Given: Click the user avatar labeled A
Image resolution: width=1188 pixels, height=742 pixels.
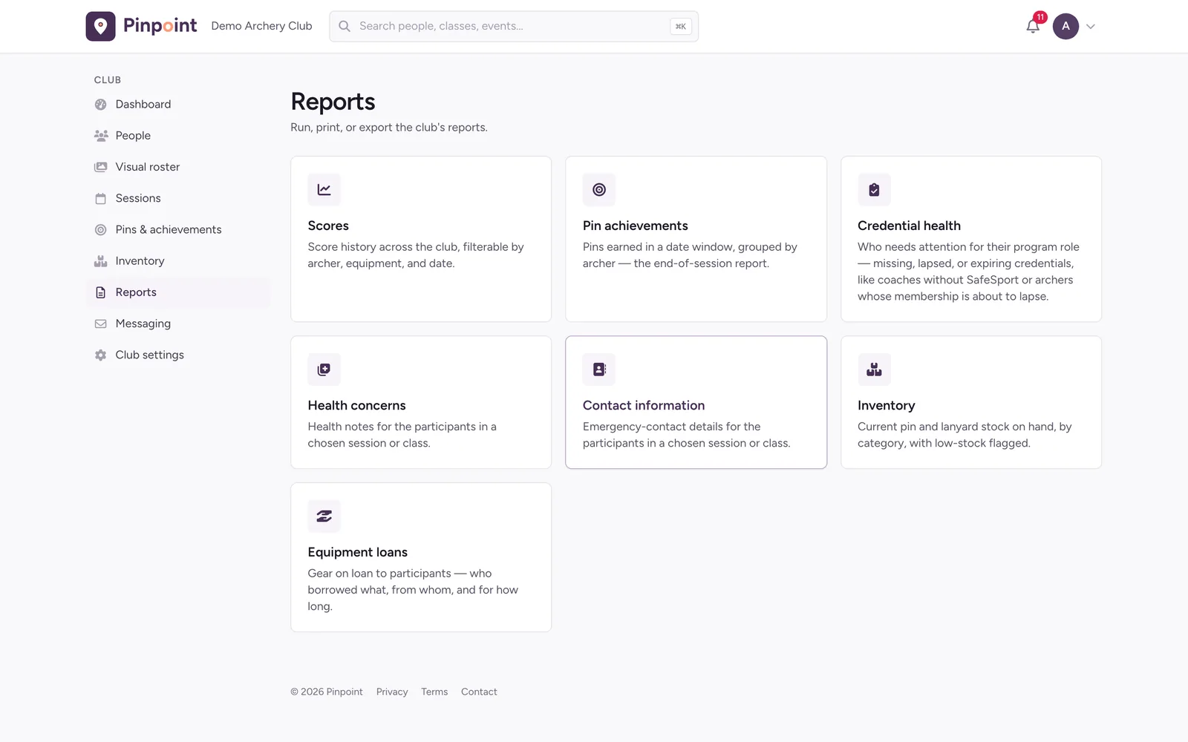Looking at the screenshot, I should pos(1065,26).
